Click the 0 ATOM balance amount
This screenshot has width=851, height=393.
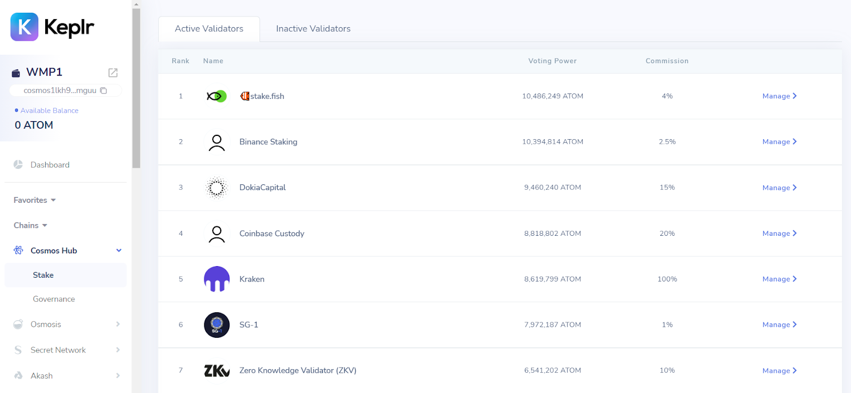(x=34, y=125)
